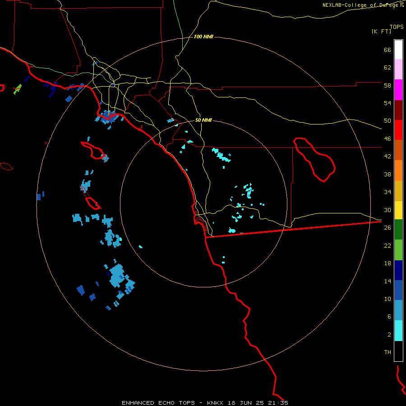Select the dark green legend color band
This screenshot has width=406, height=406.
point(398,230)
